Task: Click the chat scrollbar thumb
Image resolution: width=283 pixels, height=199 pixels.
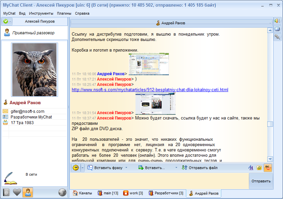Action: [270, 124]
